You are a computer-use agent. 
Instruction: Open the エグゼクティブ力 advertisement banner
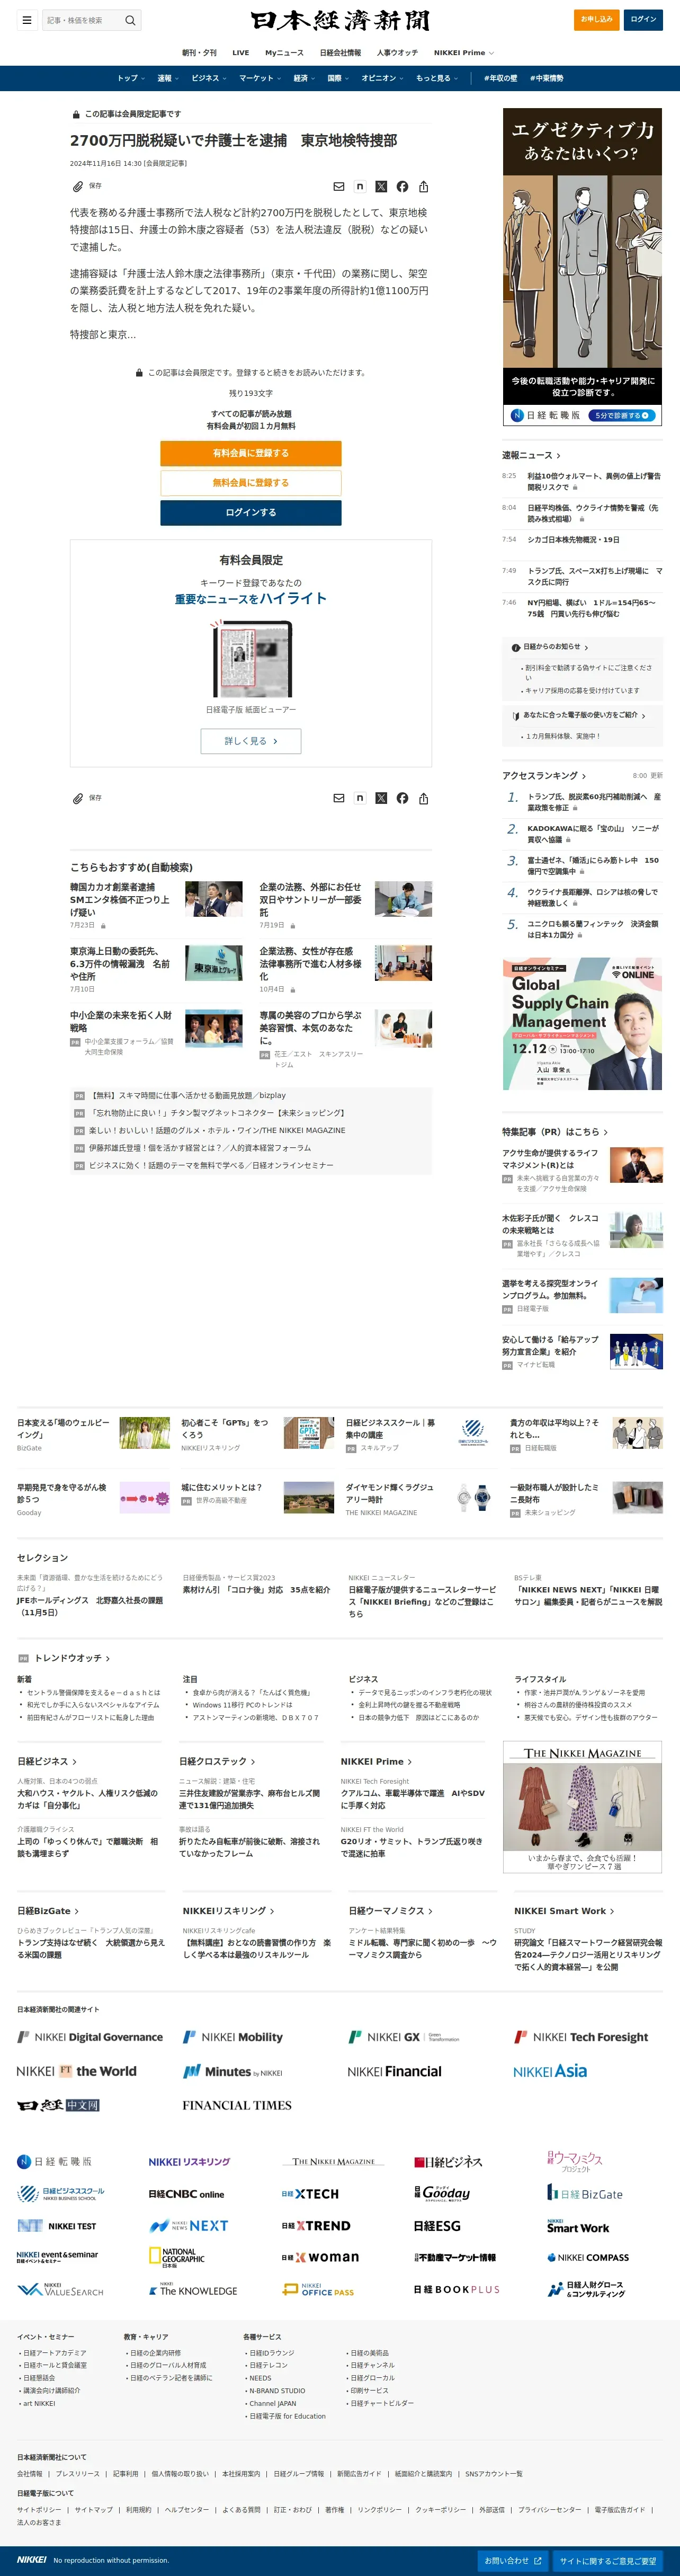click(x=582, y=268)
